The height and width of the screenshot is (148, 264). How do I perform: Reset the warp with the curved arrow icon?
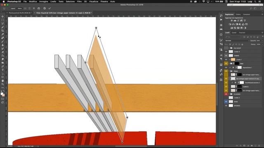tap(39, 8)
